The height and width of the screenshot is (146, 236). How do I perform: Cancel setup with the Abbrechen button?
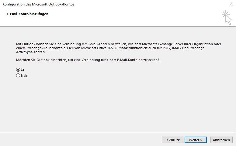221,140
